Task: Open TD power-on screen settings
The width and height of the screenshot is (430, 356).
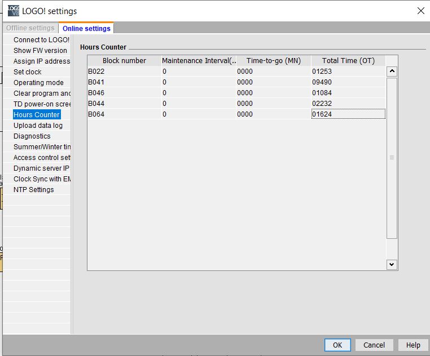Action: 42,104
